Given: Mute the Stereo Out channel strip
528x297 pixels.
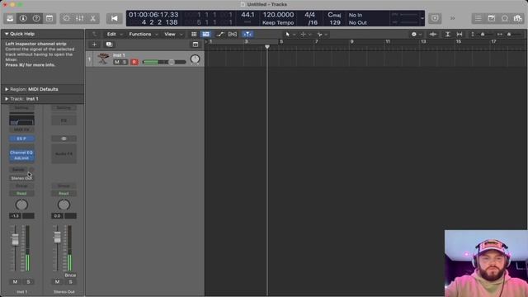Looking at the screenshot, I should pos(57,281).
